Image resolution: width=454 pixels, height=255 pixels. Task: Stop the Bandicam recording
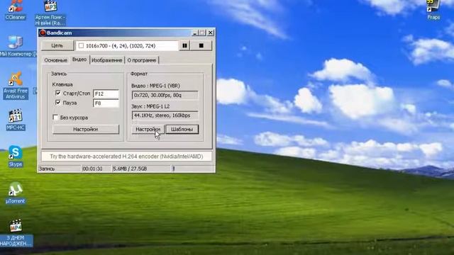(201, 45)
